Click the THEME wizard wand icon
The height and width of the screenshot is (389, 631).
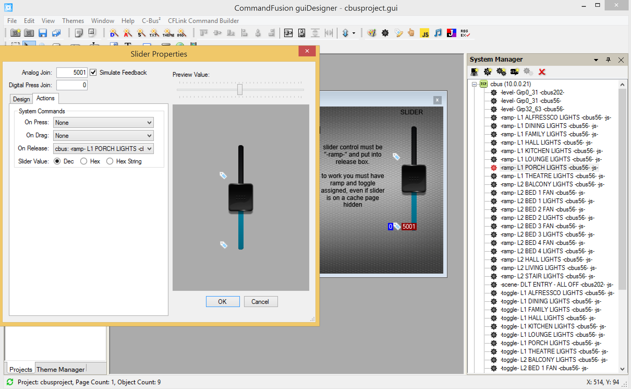click(168, 33)
